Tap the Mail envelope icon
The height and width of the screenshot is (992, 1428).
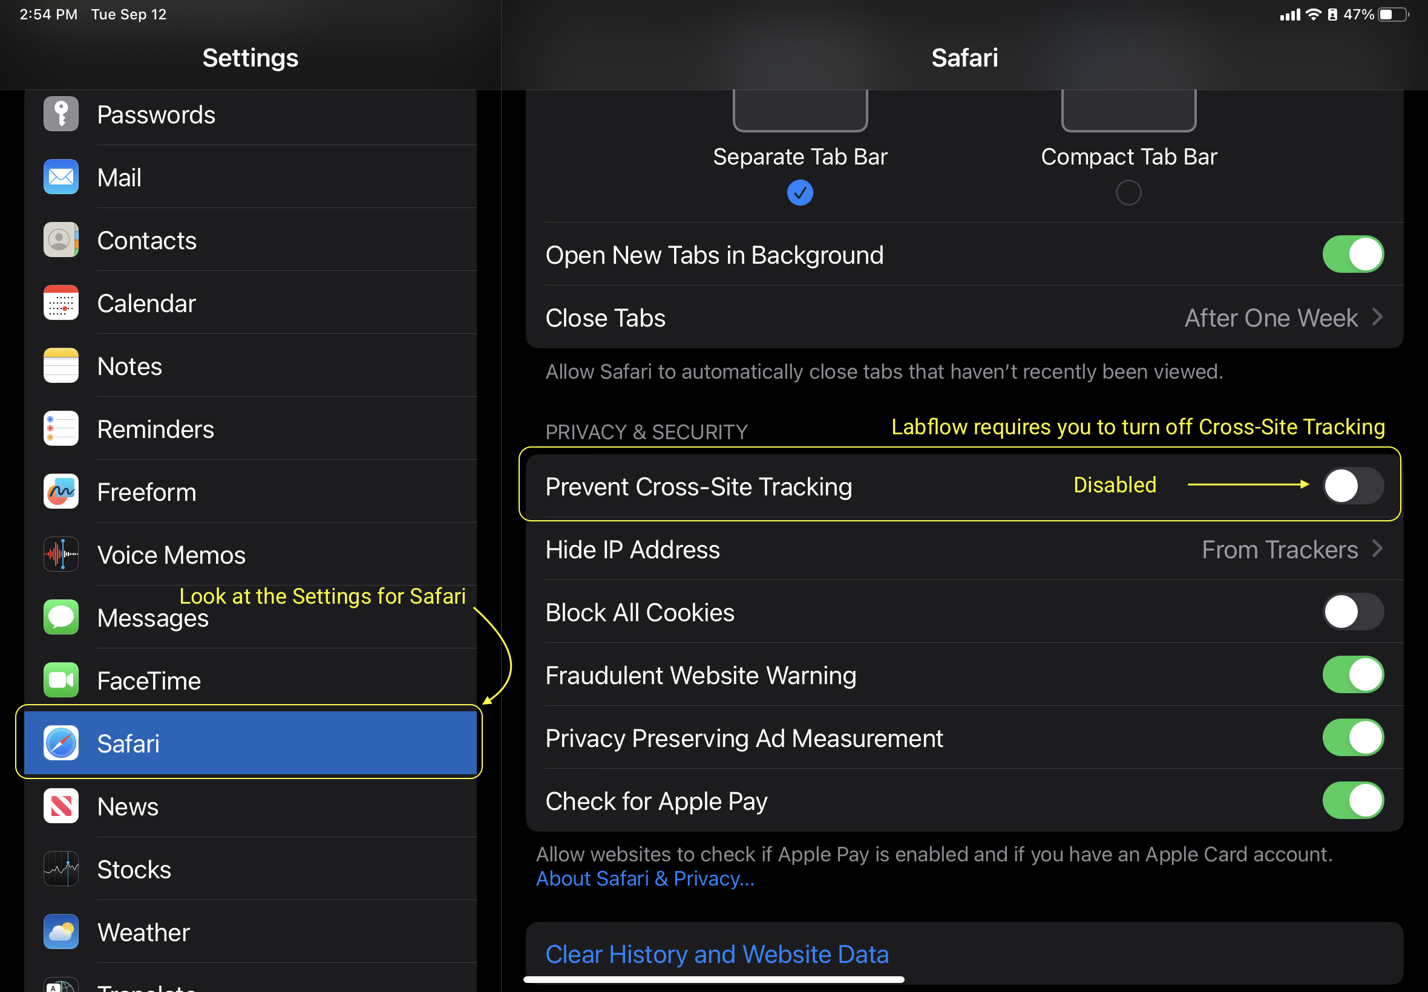tap(61, 177)
